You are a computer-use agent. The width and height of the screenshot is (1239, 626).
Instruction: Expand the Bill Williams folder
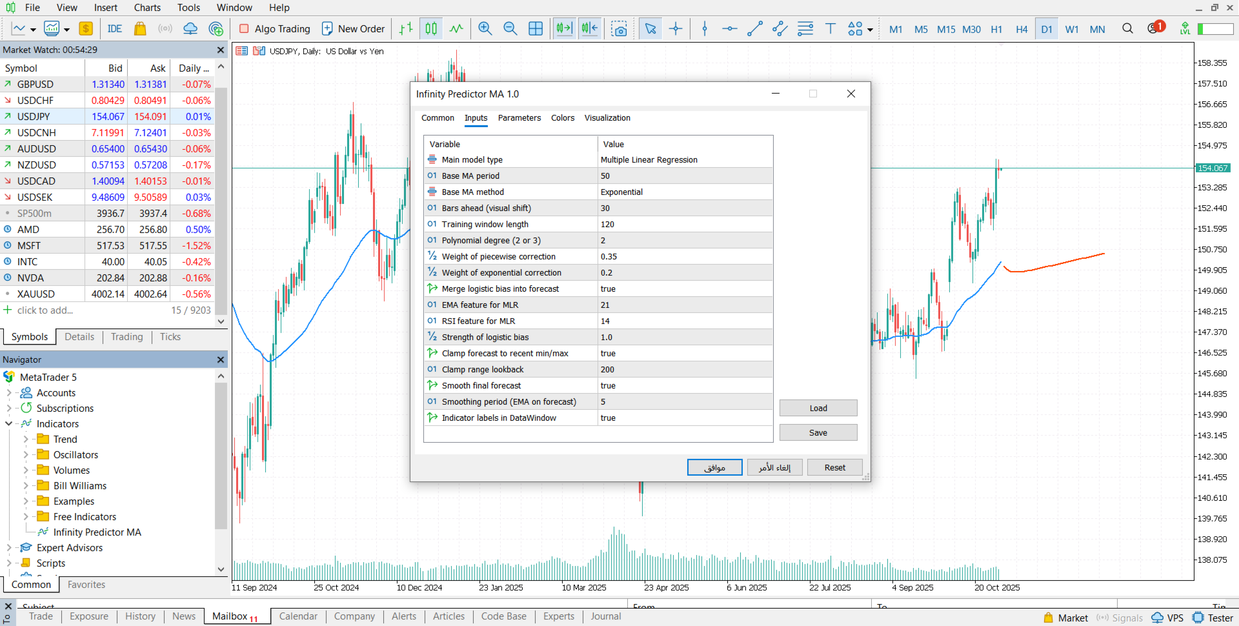tap(26, 485)
